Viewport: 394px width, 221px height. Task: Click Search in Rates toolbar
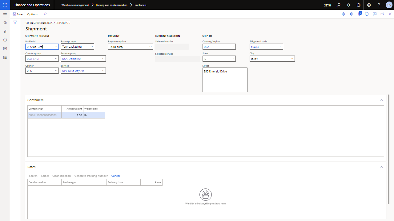click(x=33, y=176)
